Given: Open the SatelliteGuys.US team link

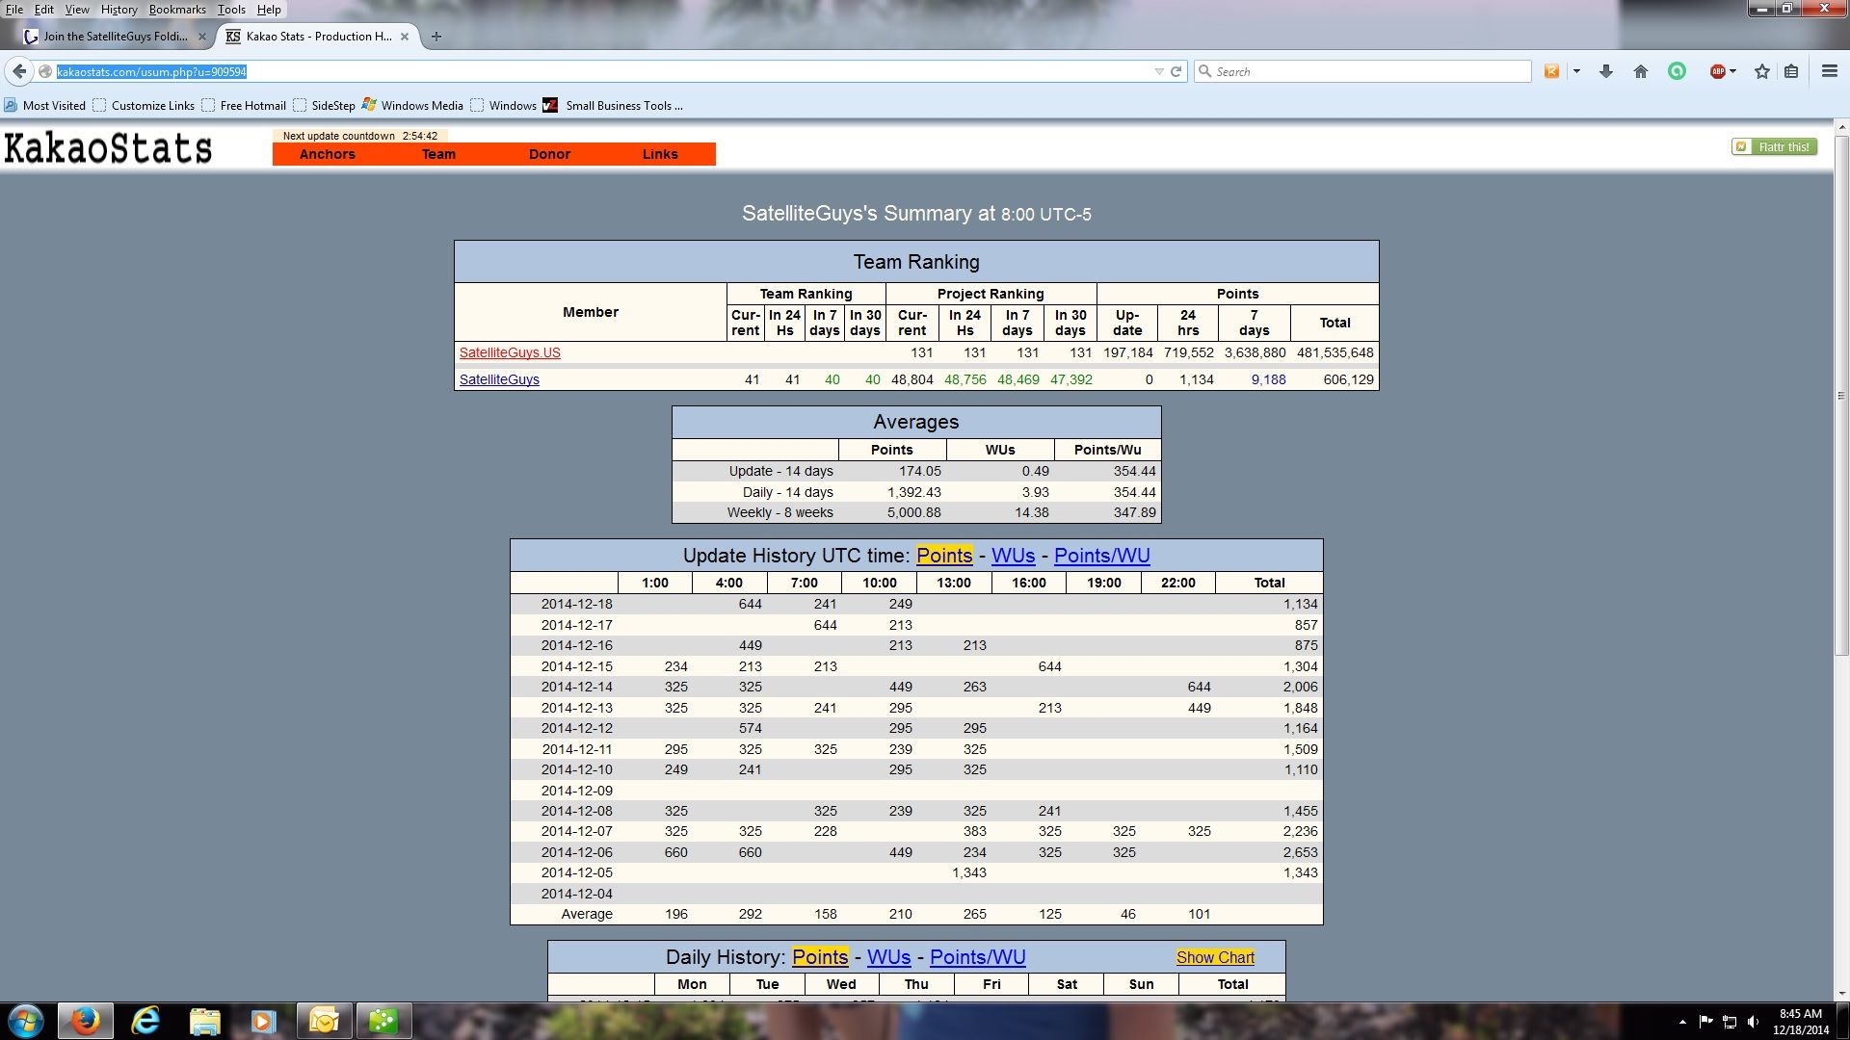Looking at the screenshot, I should pos(510,352).
